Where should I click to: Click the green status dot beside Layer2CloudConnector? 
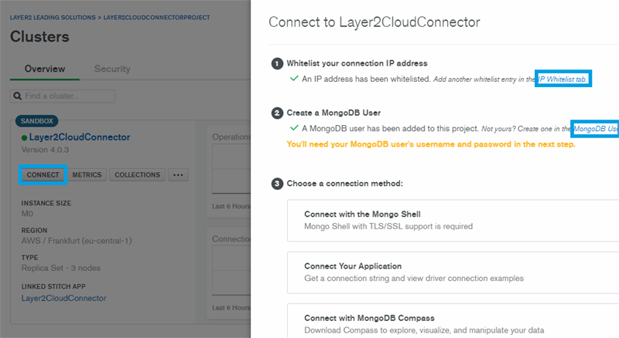25,138
